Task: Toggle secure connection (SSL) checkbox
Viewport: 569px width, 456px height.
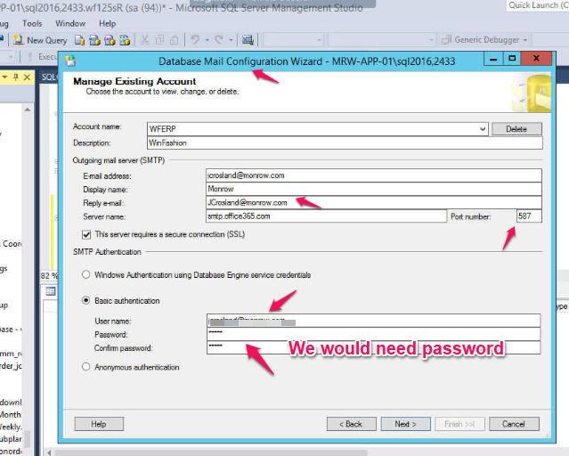Action: [86, 234]
